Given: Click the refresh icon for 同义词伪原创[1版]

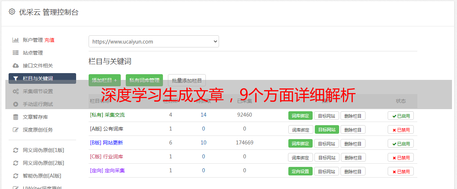Looking at the screenshot, I should tap(15, 150).
